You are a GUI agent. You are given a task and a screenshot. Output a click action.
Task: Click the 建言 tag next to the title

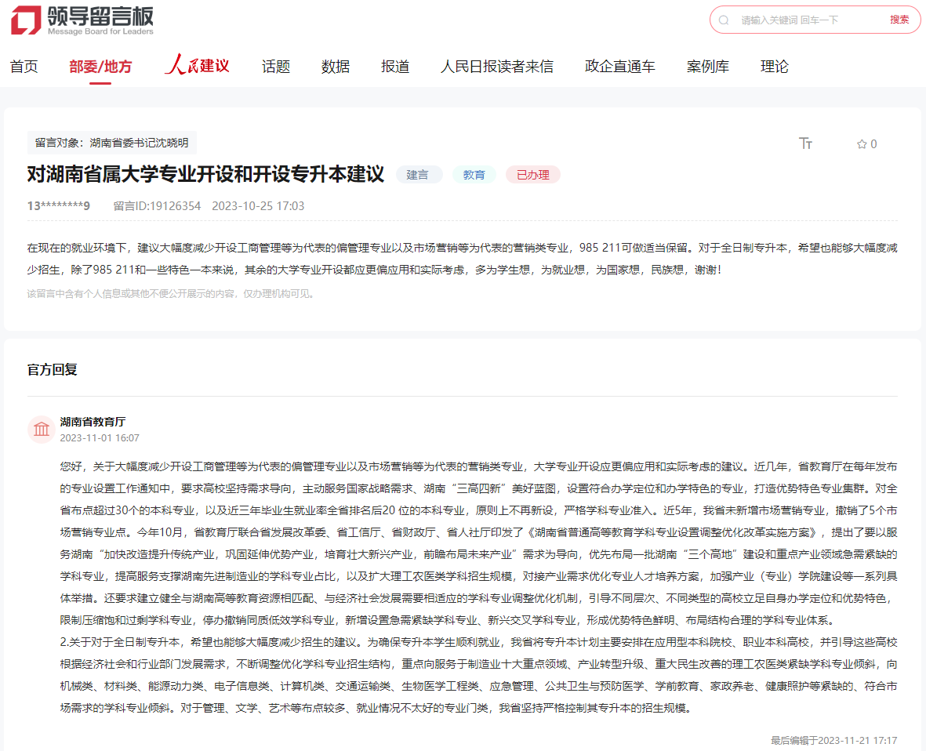[419, 174]
